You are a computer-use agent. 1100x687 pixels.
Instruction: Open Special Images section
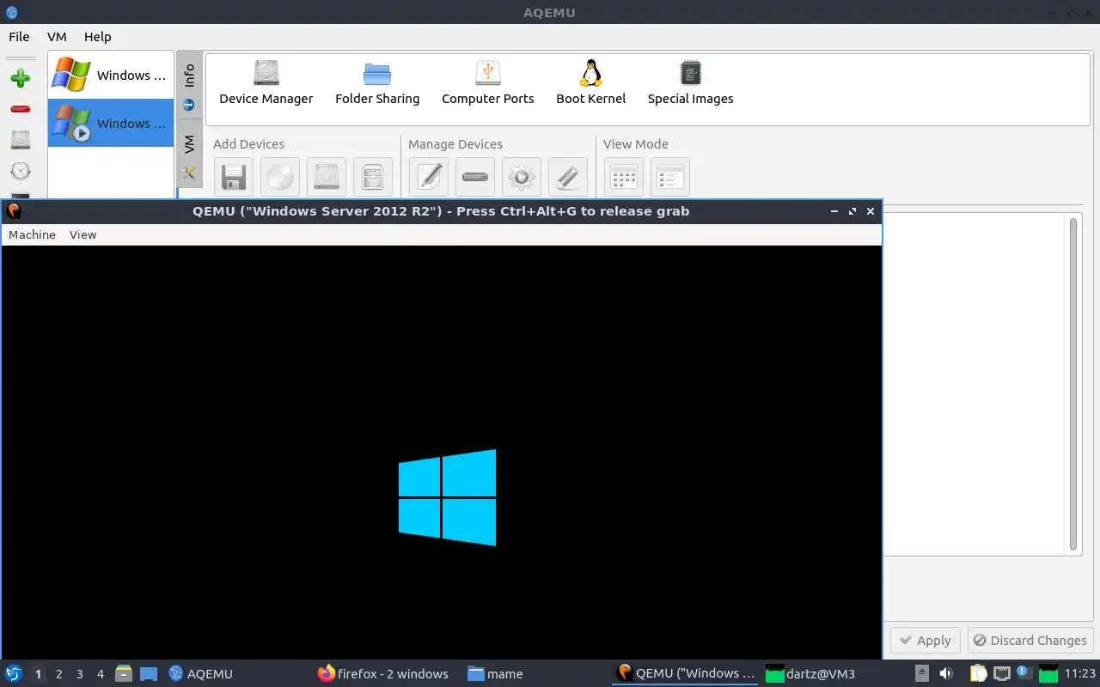pos(691,83)
